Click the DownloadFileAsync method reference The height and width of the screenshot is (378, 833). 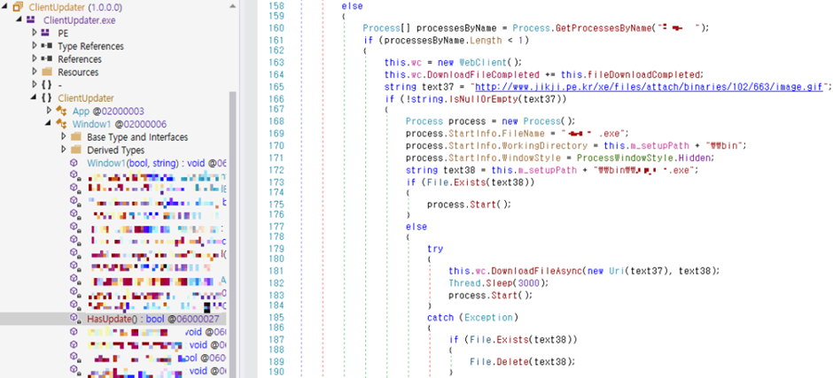(x=538, y=271)
